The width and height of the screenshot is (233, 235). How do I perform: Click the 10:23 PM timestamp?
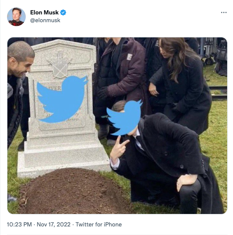(x=19, y=224)
